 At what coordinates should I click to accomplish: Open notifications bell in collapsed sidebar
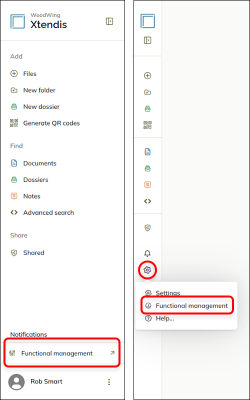(x=147, y=253)
